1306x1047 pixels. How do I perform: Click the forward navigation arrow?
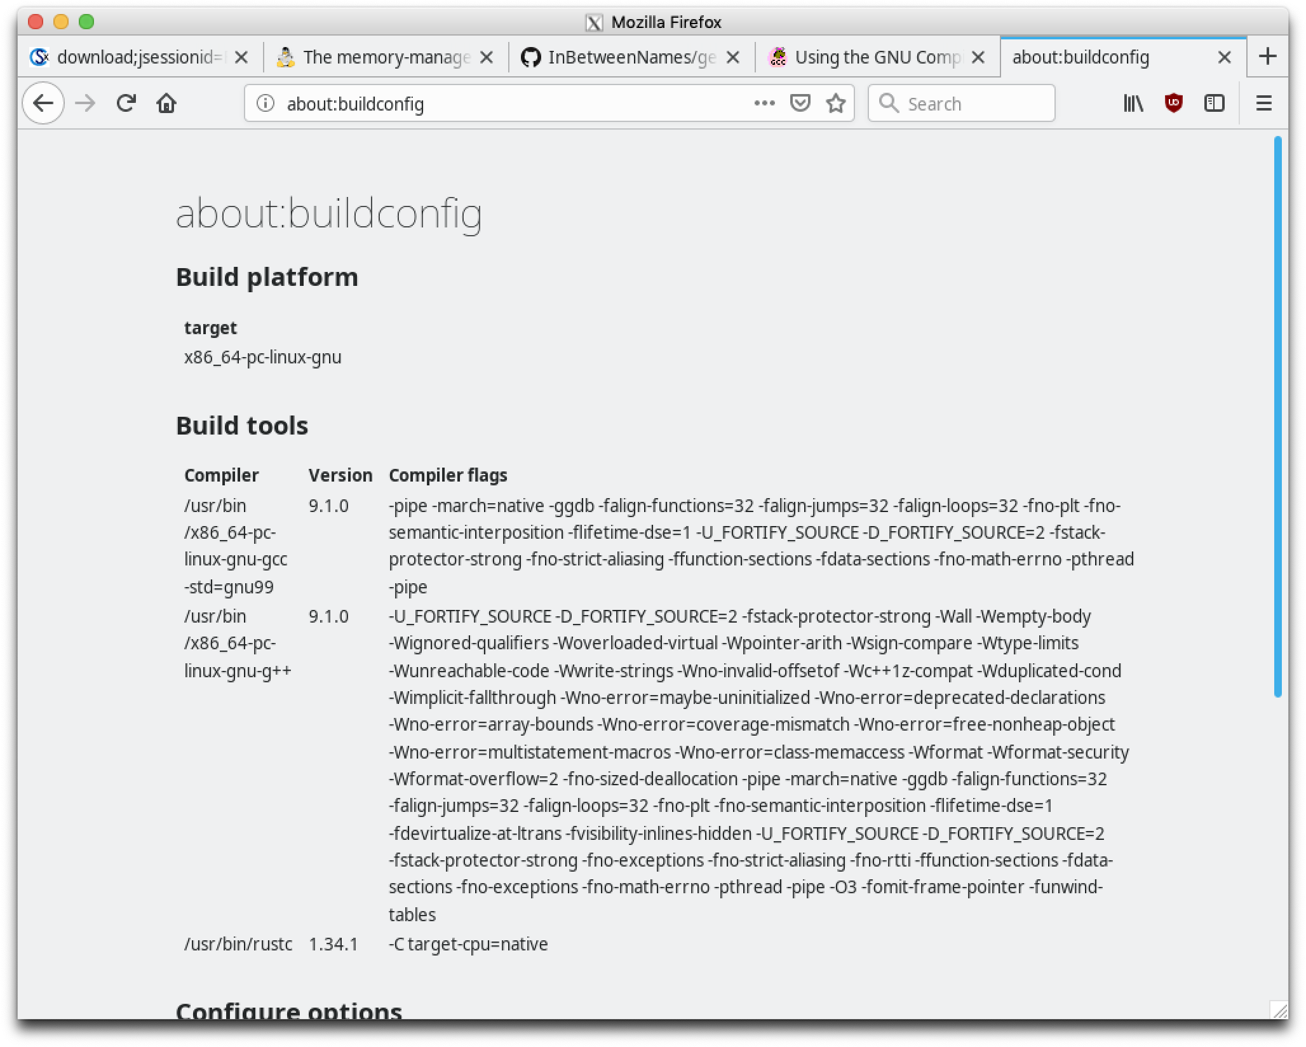(x=85, y=103)
